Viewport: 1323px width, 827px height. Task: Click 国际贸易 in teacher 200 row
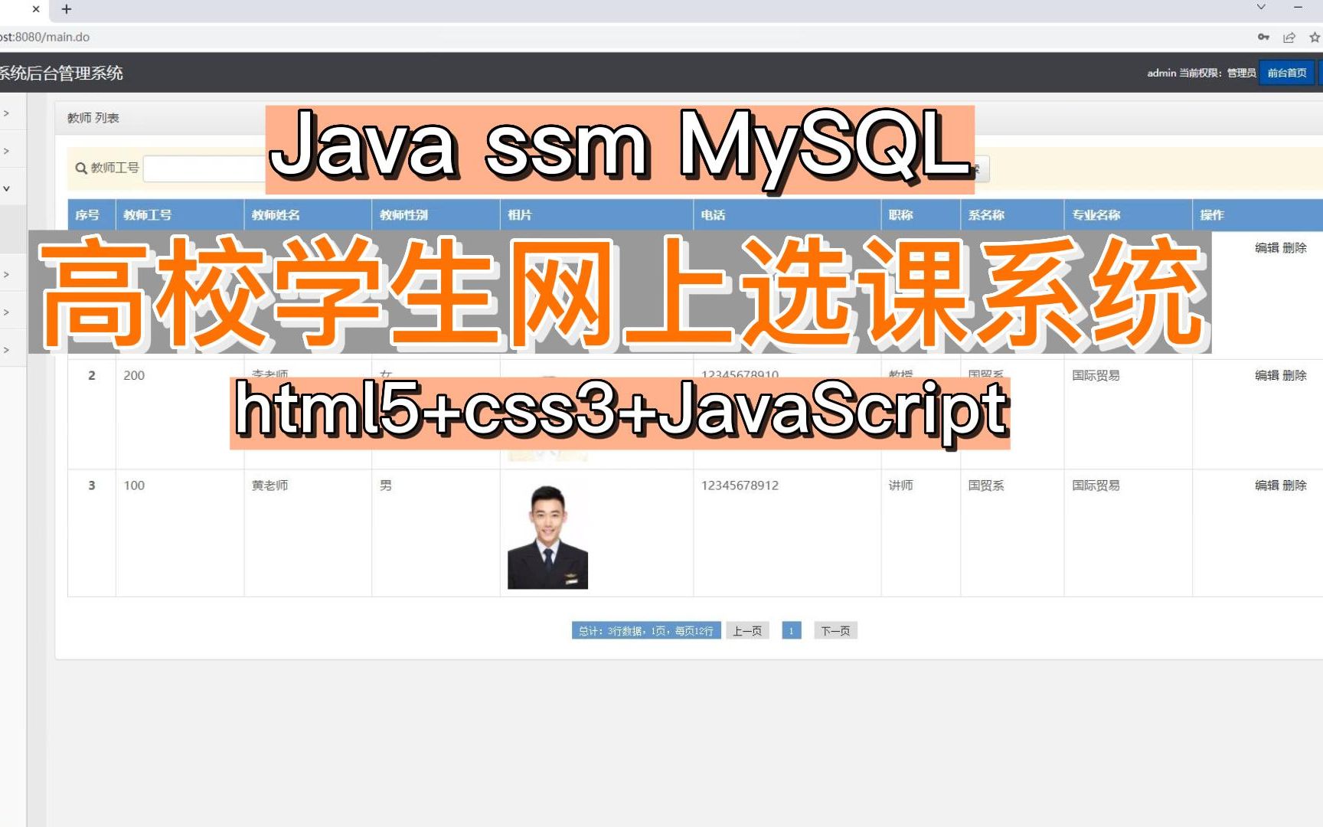pos(1096,375)
